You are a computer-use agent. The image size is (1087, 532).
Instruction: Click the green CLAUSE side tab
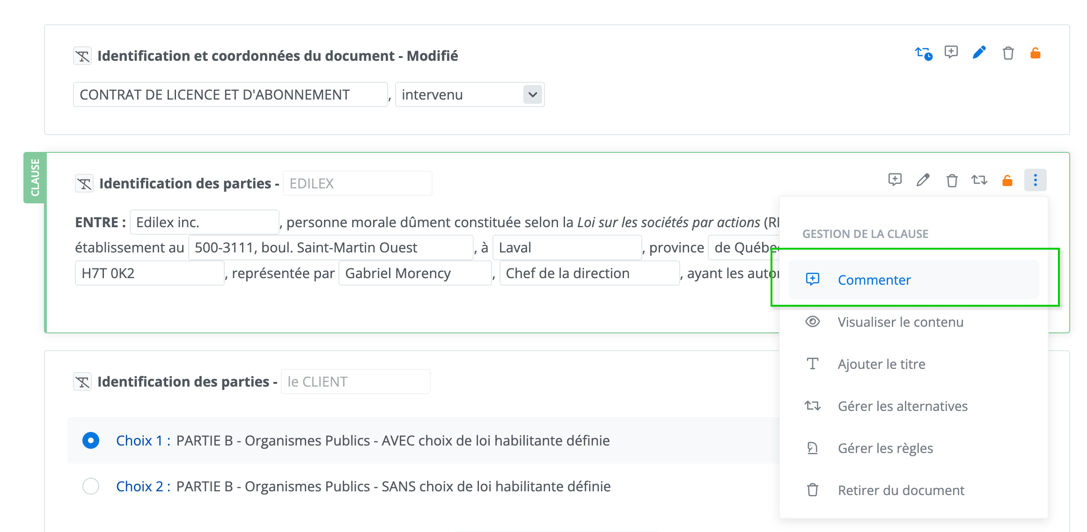pyautogui.click(x=35, y=178)
